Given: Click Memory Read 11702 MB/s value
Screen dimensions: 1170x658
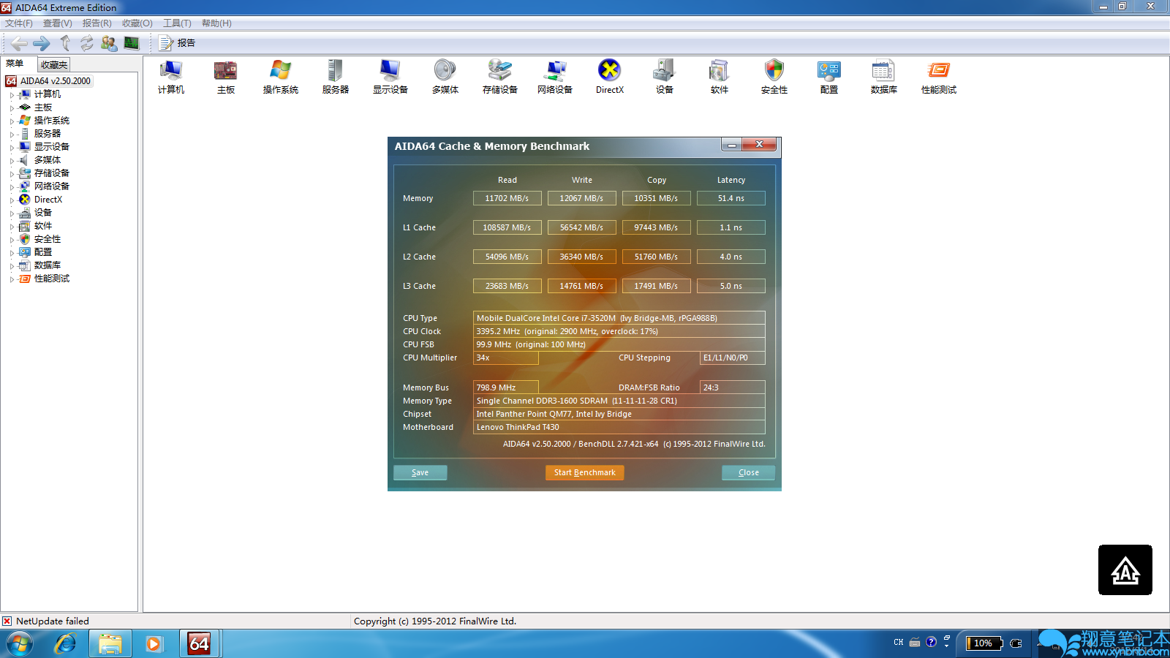Looking at the screenshot, I should pyautogui.click(x=507, y=198).
